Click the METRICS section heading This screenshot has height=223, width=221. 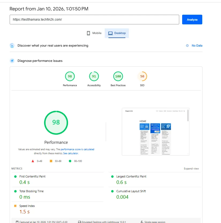point(17,169)
